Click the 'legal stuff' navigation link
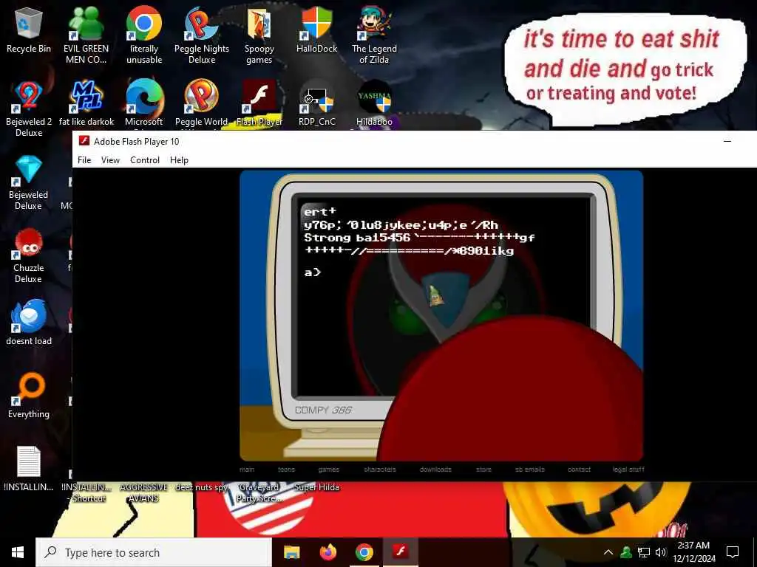Image resolution: width=757 pixels, height=567 pixels. click(x=628, y=469)
